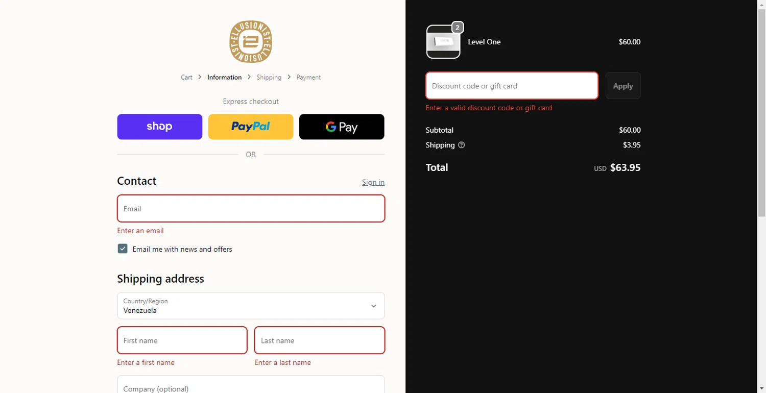Click the 'Enter a first name' error text
Viewport: 766px width, 393px height.
click(146, 362)
